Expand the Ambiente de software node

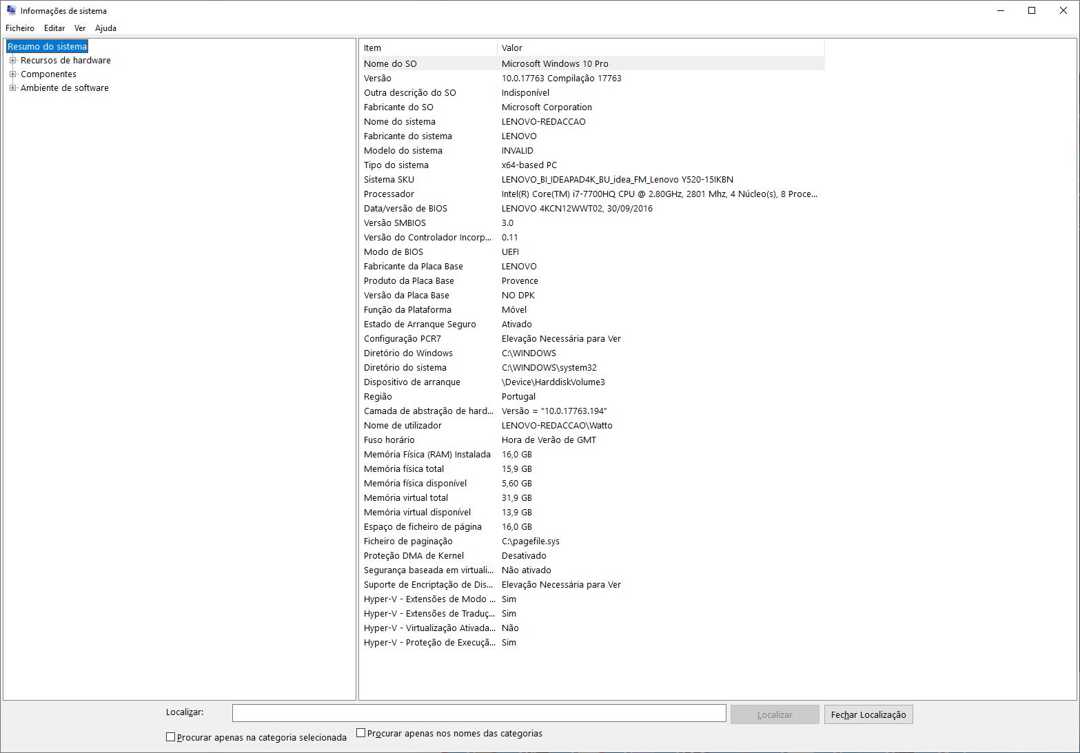(12, 88)
